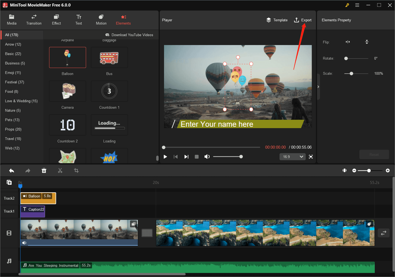Select the Festival (37) category

22,82
